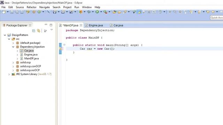Select the Package Explorer tab

pyautogui.click(x=17, y=25)
